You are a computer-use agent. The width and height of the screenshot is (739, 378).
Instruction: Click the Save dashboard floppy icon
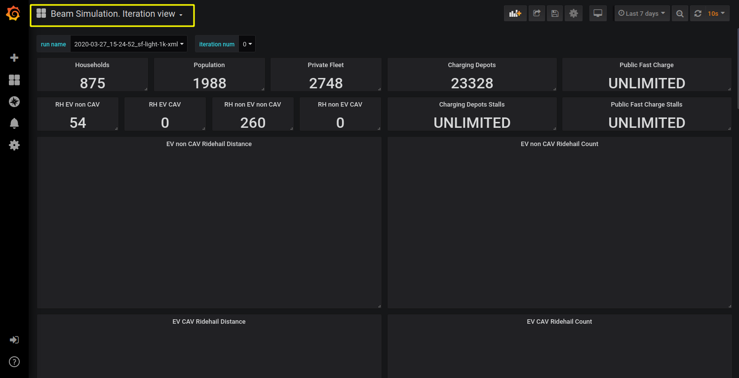point(555,13)
